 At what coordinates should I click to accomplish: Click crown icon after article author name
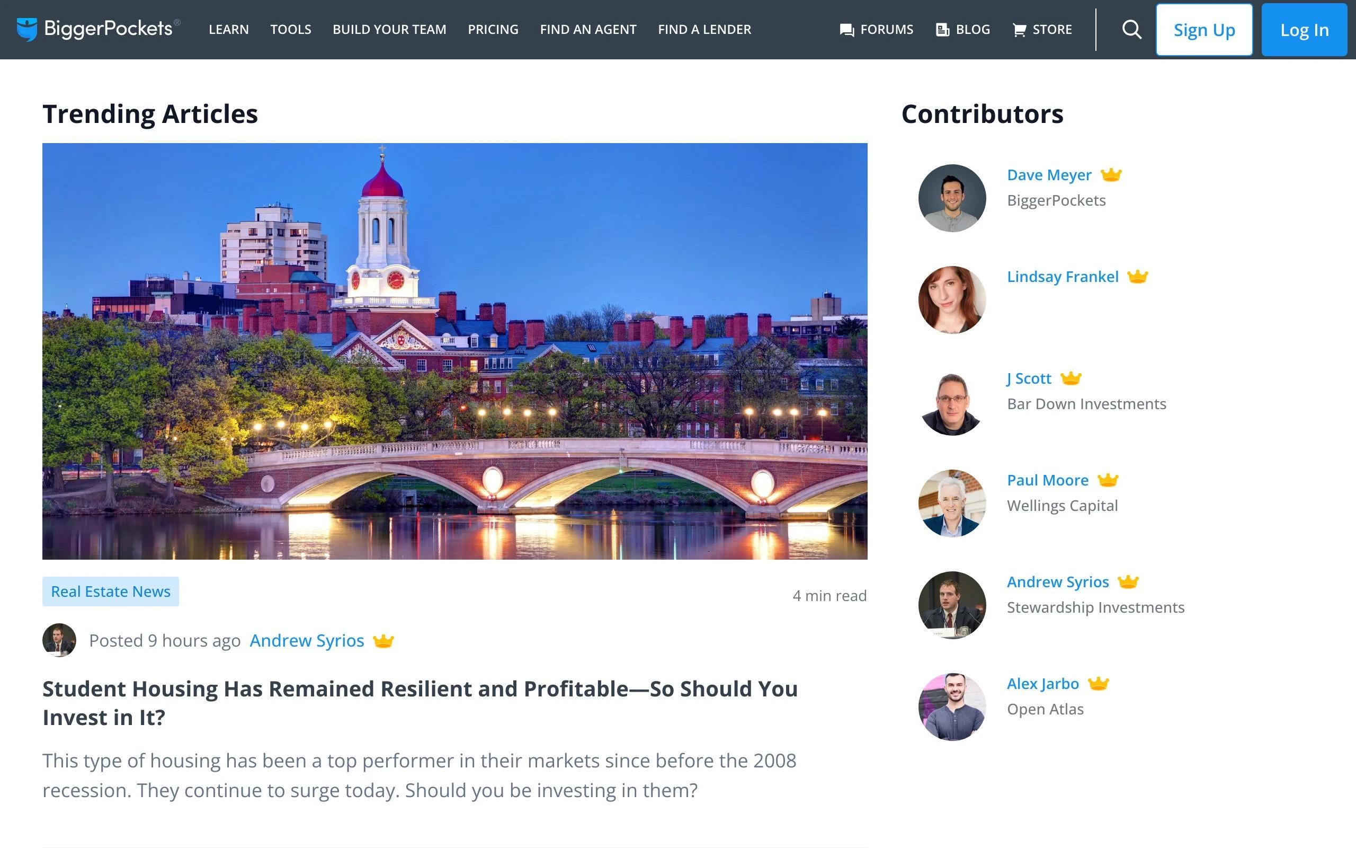(x=383, y=640)
